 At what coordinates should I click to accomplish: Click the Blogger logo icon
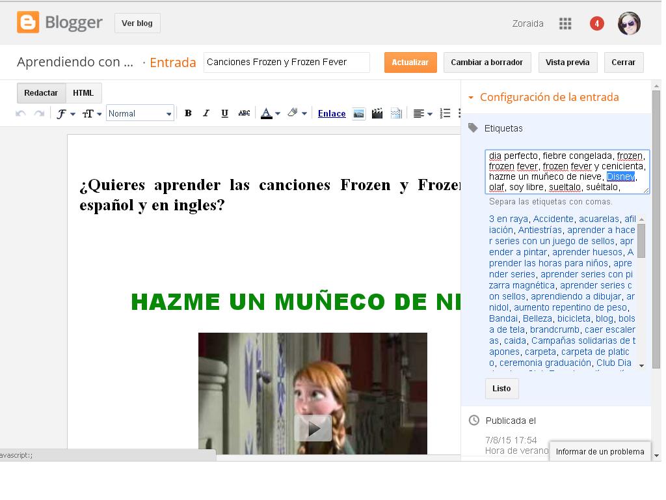coord(28,23)
